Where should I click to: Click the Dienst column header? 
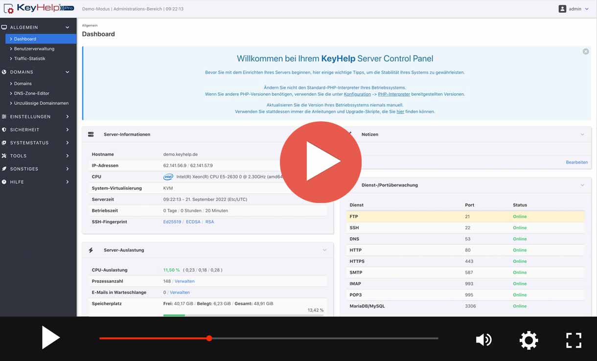[356, 205]
